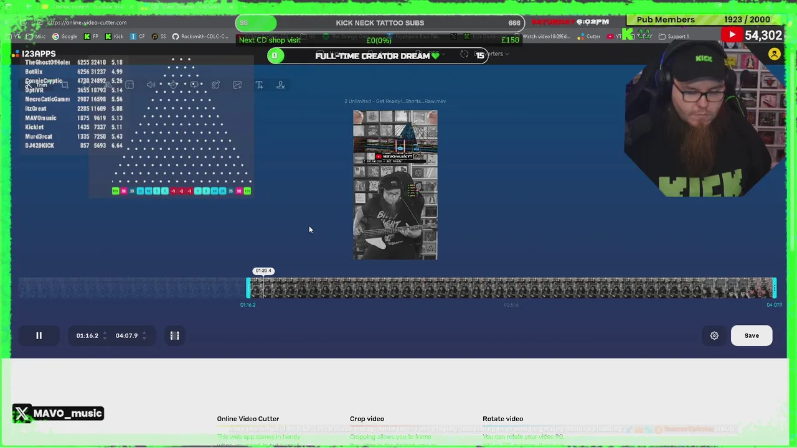Click the Online Video Cutter heading

click(248, 419)
